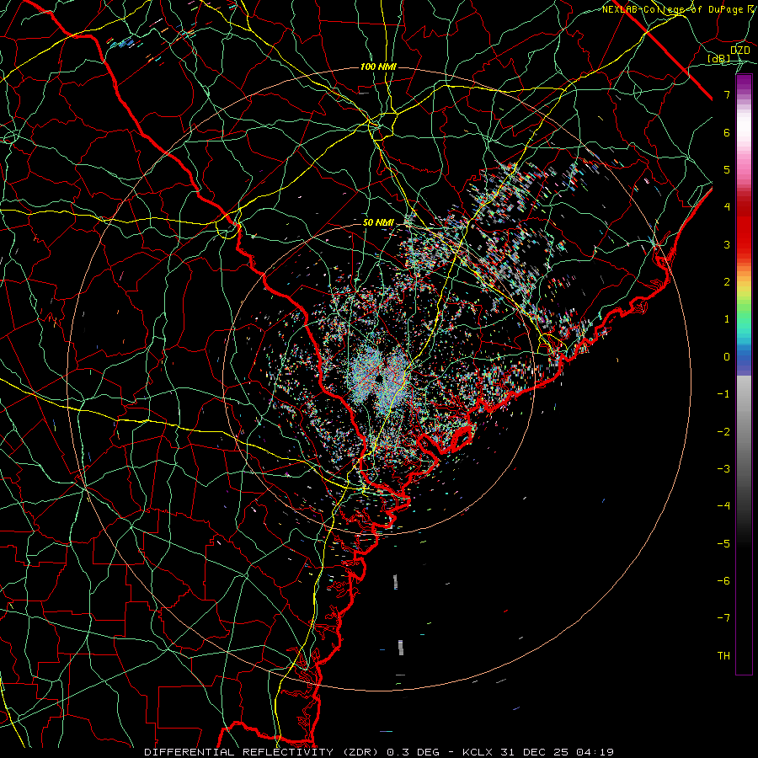Click the red band of the ZDR color bar
758x758 pixels.
pyautogui.click(x=744, y=227)
